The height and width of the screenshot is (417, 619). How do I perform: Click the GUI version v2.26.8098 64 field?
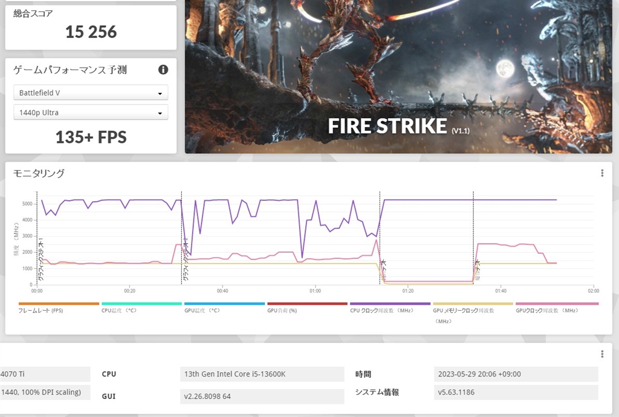click(262, 396)
